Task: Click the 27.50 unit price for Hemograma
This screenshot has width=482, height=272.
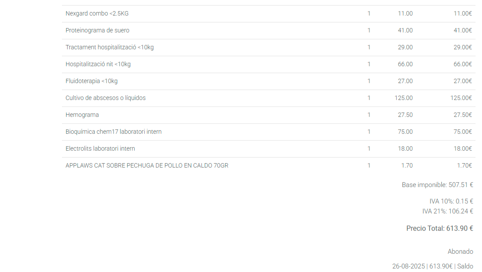Action: click(405, 115)
